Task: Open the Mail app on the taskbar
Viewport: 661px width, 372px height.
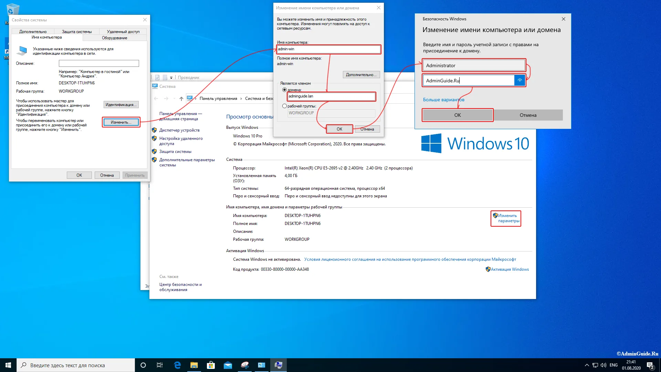Action: [228, 365]
